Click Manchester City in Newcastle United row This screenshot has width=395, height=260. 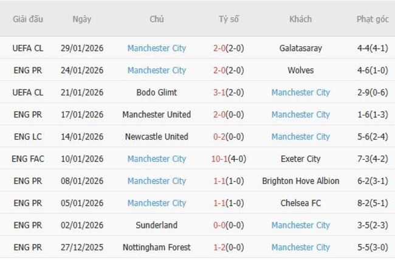300,137
